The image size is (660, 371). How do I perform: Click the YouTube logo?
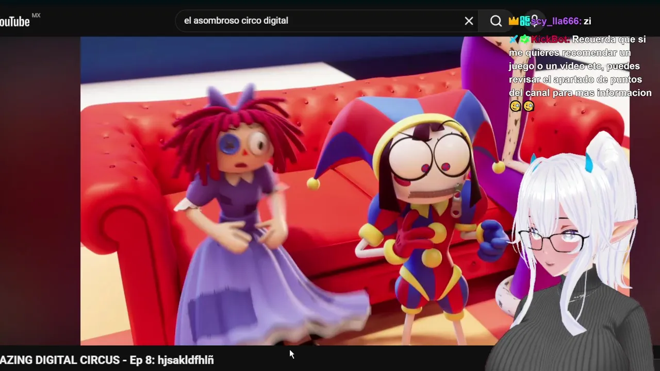pos(15,22)
